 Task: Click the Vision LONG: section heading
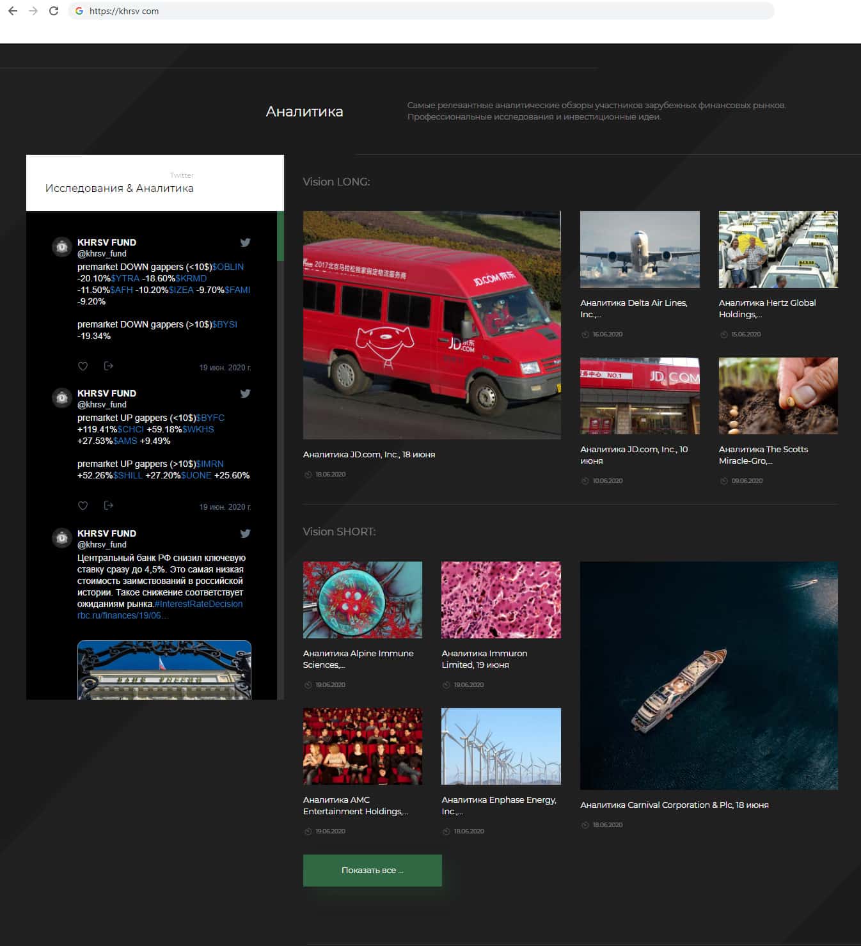click(x=336, y=182)
